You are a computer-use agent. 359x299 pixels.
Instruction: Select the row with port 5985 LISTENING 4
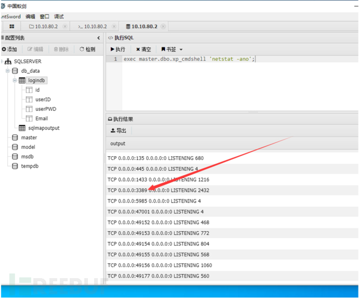pyautogui.click(x=232, y=201)
